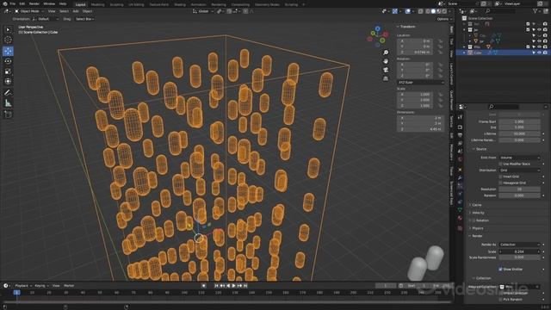Image resolution: width=551 pixels, height=310 pixels.
Task: Click the current frame marker in timeline
Action: [16, 293]
